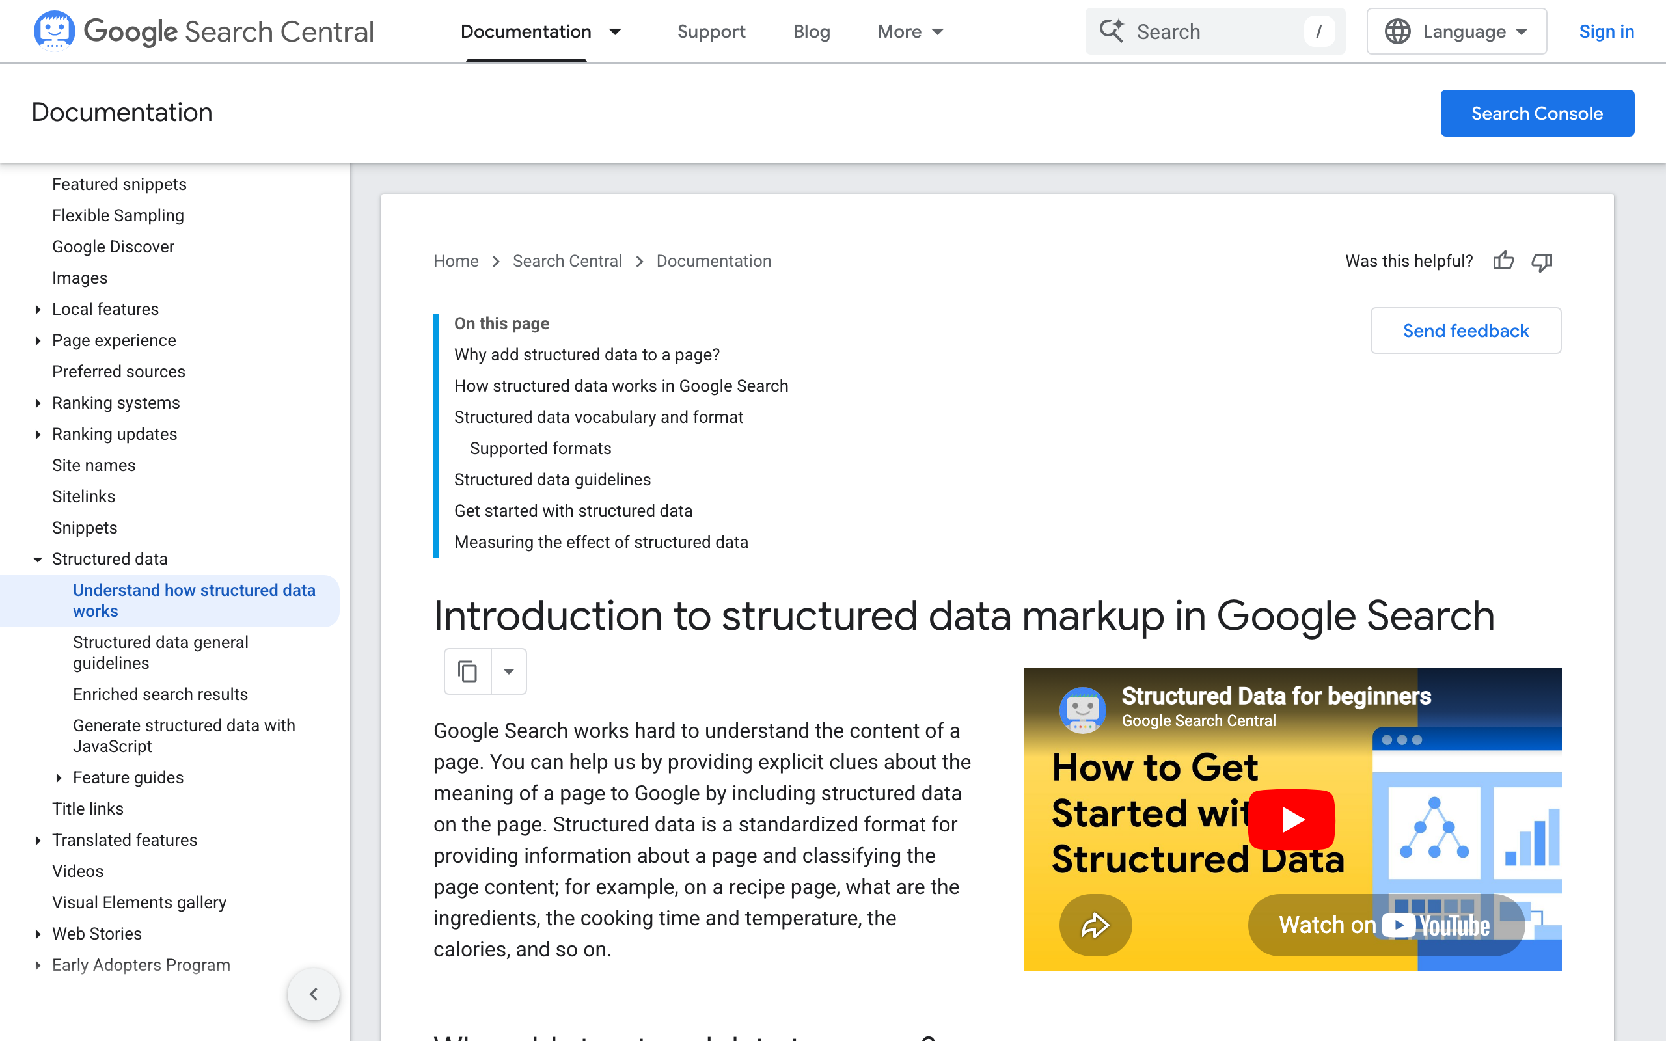The height and width of the screenshot is (1041, 1666).
Task: Click the globe Language icon
Action: pos(1397,31)
